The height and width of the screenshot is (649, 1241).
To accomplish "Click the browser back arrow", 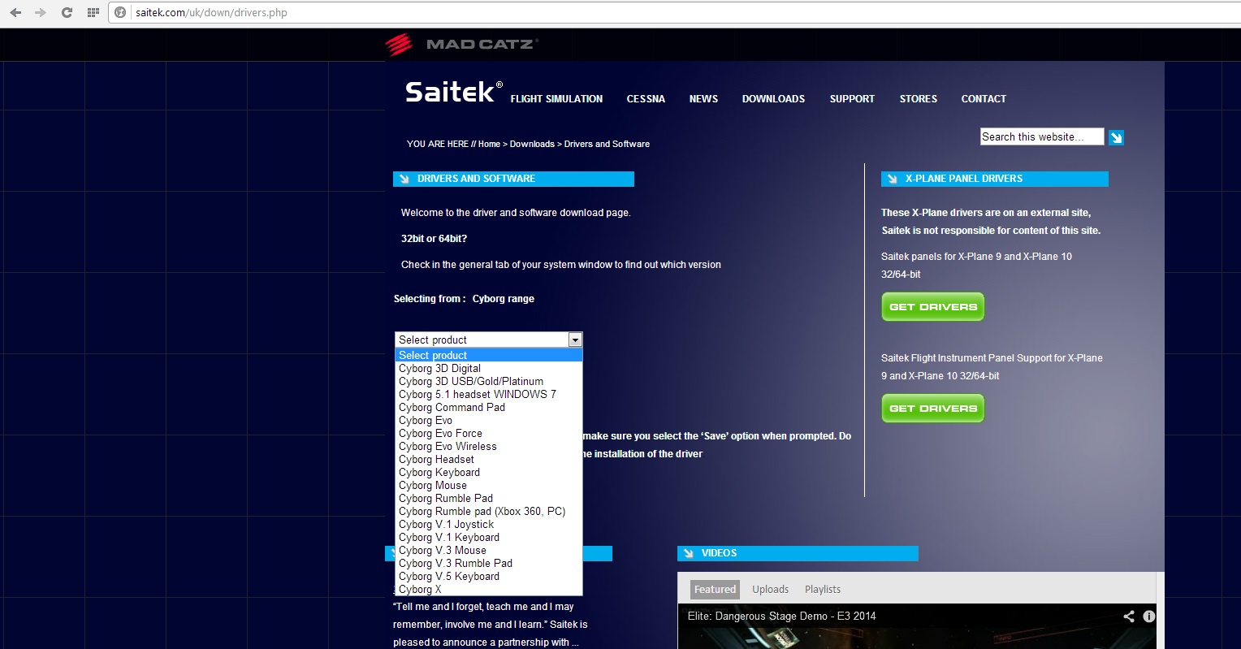I will pyautogui.click(x=15, y=12).
